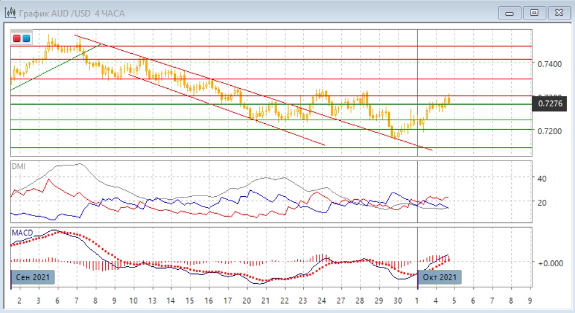Click the Окт 2021 month label
The width and height of the screenshot is (575, 313).
coord(440,277)
